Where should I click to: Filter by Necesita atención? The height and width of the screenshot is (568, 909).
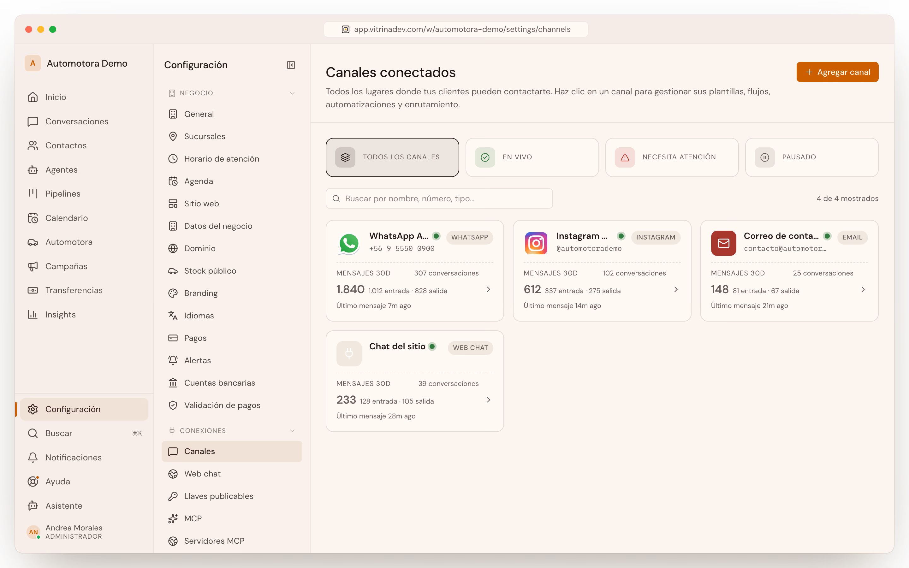672,157
